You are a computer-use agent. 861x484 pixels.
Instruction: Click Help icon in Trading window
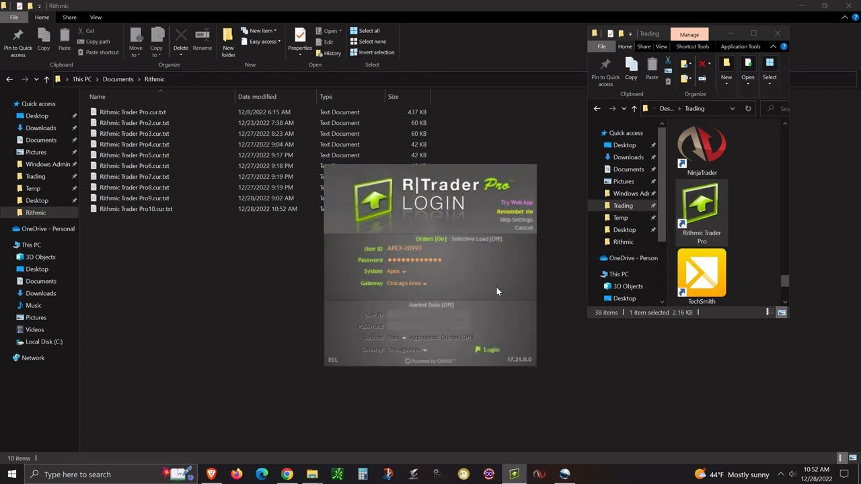784,46
